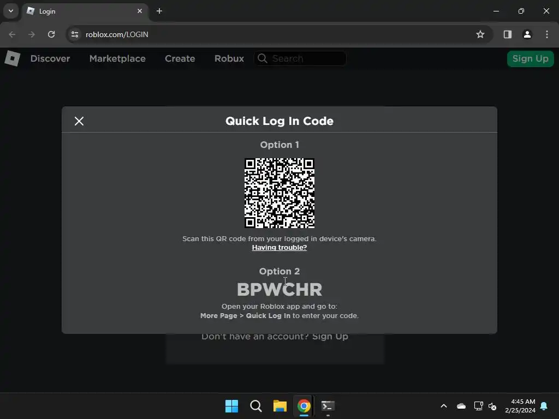Viewport: 559px width, 419px height.
Task: Go to the Create page
Action: tap(180, 58)
